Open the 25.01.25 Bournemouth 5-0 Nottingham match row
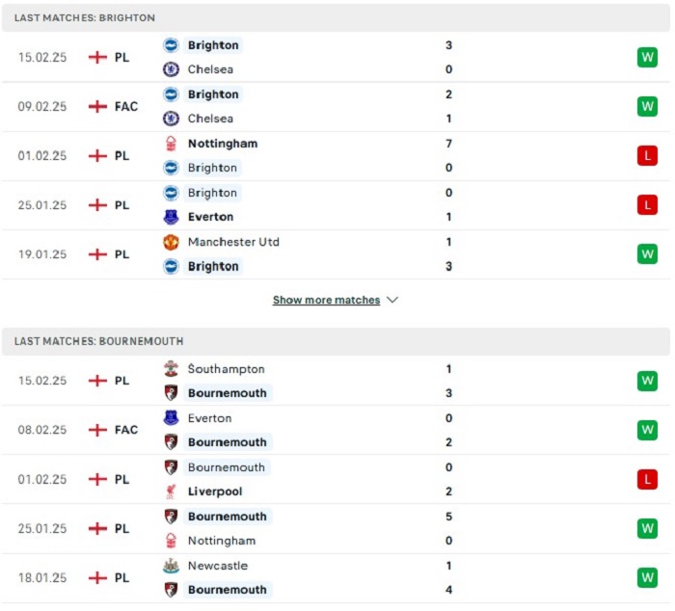 coord(336,529)
